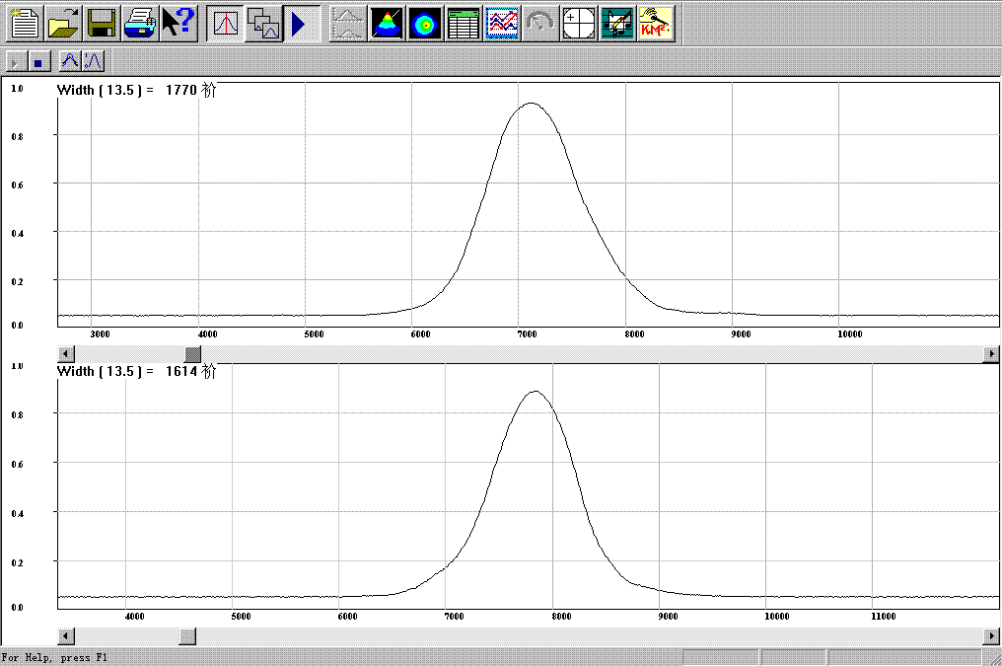
Task: Click the 11000 axis label on lower graph
Action: point(883,616)
